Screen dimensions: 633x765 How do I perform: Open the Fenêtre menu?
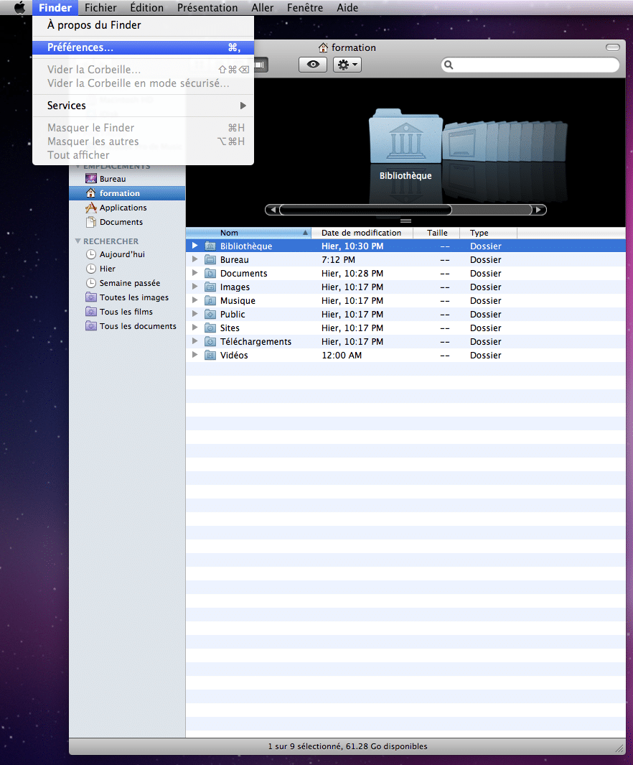coord(305,7)
